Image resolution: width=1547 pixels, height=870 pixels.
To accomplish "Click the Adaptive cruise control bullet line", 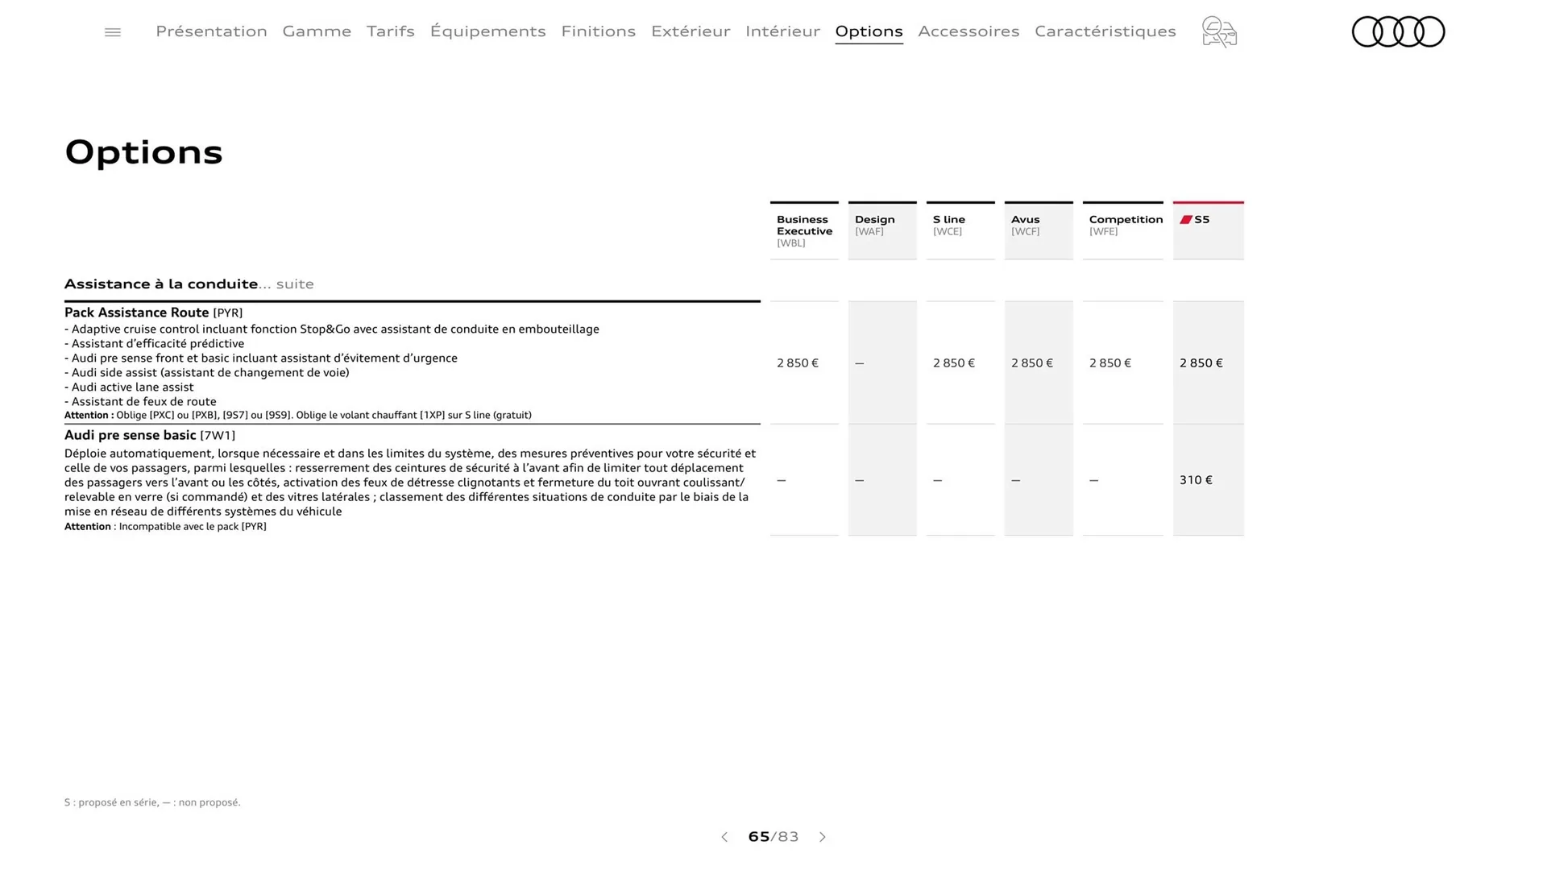I will [x=332, y=329].
